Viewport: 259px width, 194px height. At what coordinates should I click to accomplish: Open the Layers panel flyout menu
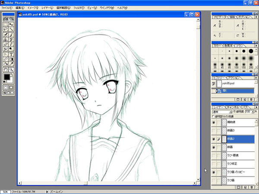[x=256, y=107]
